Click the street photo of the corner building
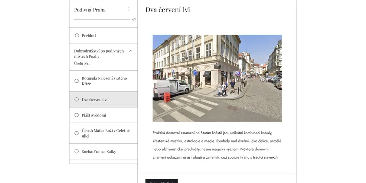Viewport: 366px width, 183px height. [217, 78]
